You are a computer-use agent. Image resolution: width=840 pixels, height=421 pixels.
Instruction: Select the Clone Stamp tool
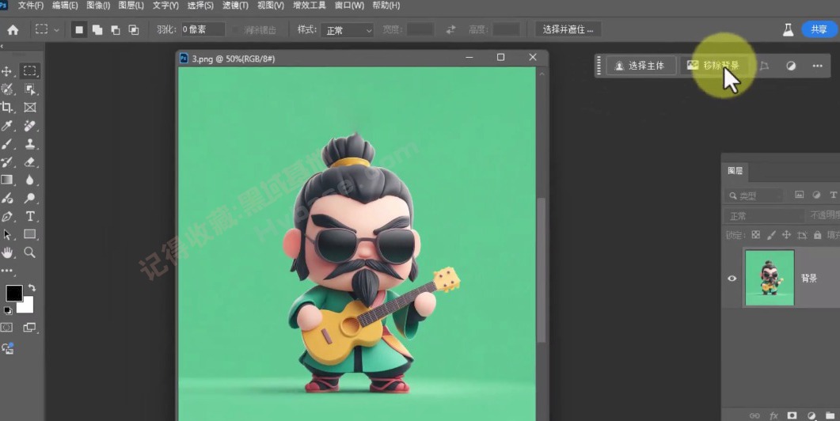(x=30, y=144)
